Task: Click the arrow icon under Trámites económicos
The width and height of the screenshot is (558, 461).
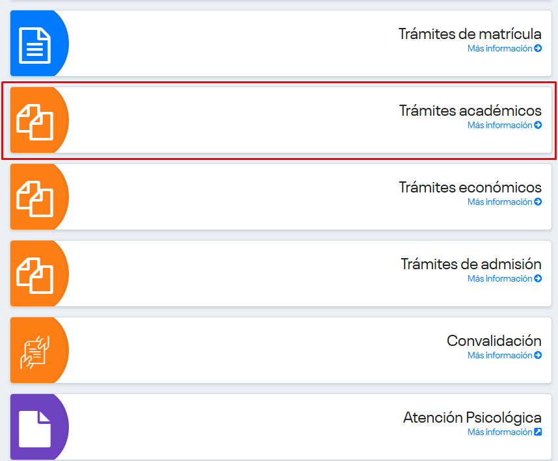Action: click(x=538, y=202)
